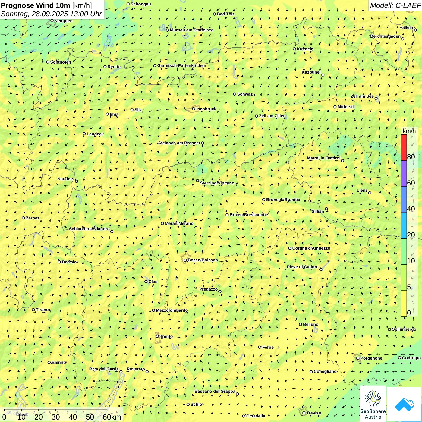Click the Reutte town label
This screenshot has height=422, width=422.
[114, 67]
